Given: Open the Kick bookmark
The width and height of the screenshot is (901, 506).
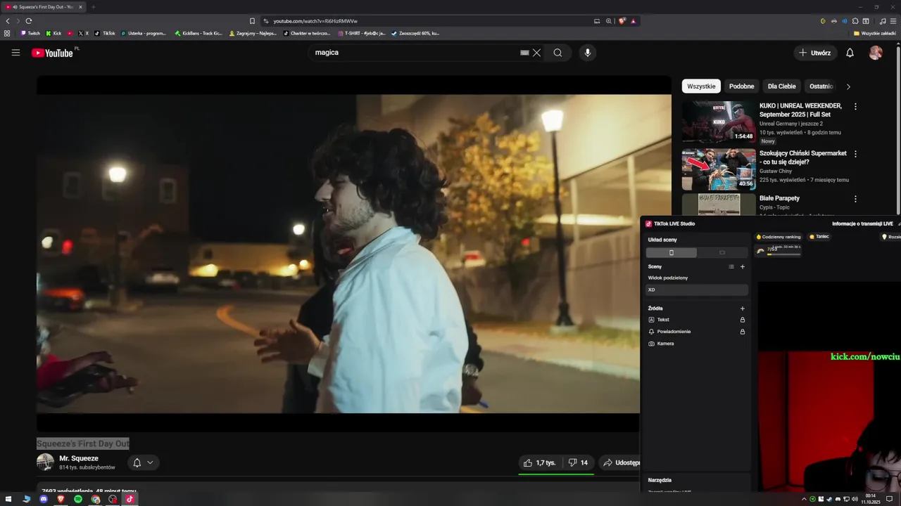Looking at the screenshot, I should point(53,33).
